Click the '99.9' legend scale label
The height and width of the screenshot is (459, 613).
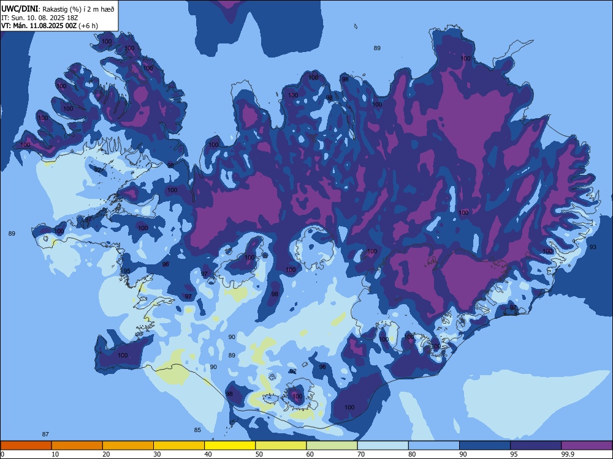click(567, 454)
